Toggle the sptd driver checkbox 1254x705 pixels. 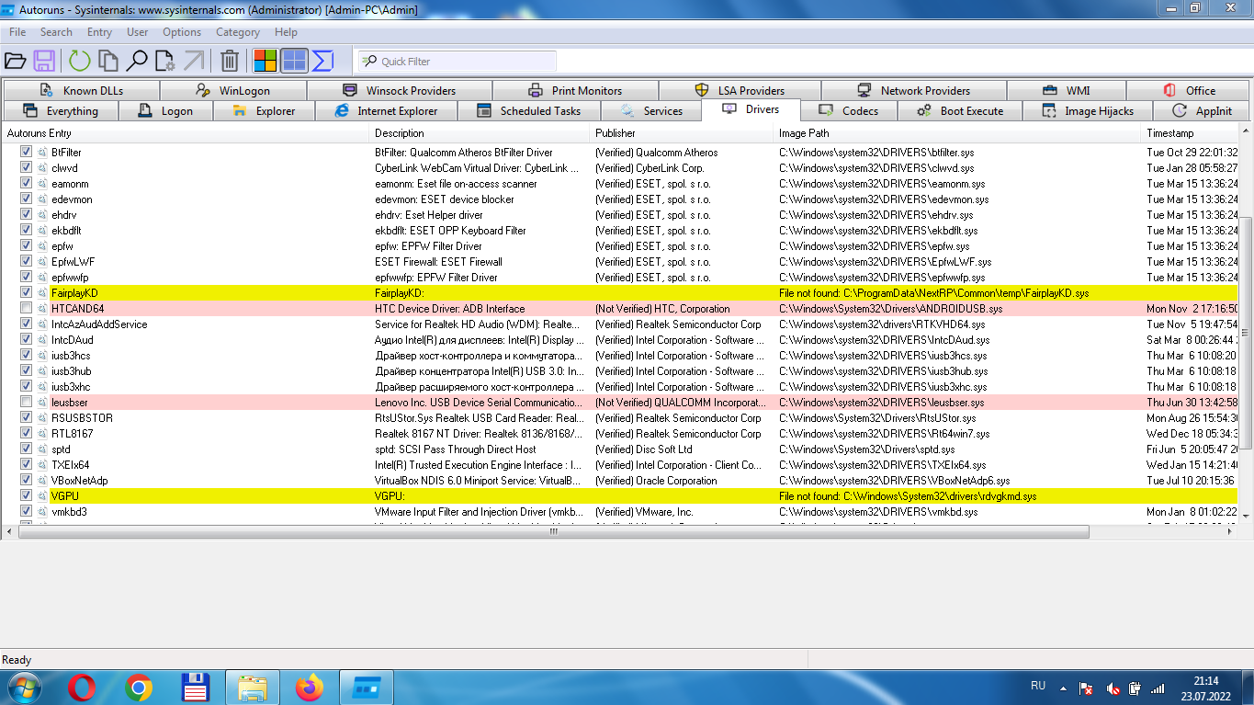point(26,449)
